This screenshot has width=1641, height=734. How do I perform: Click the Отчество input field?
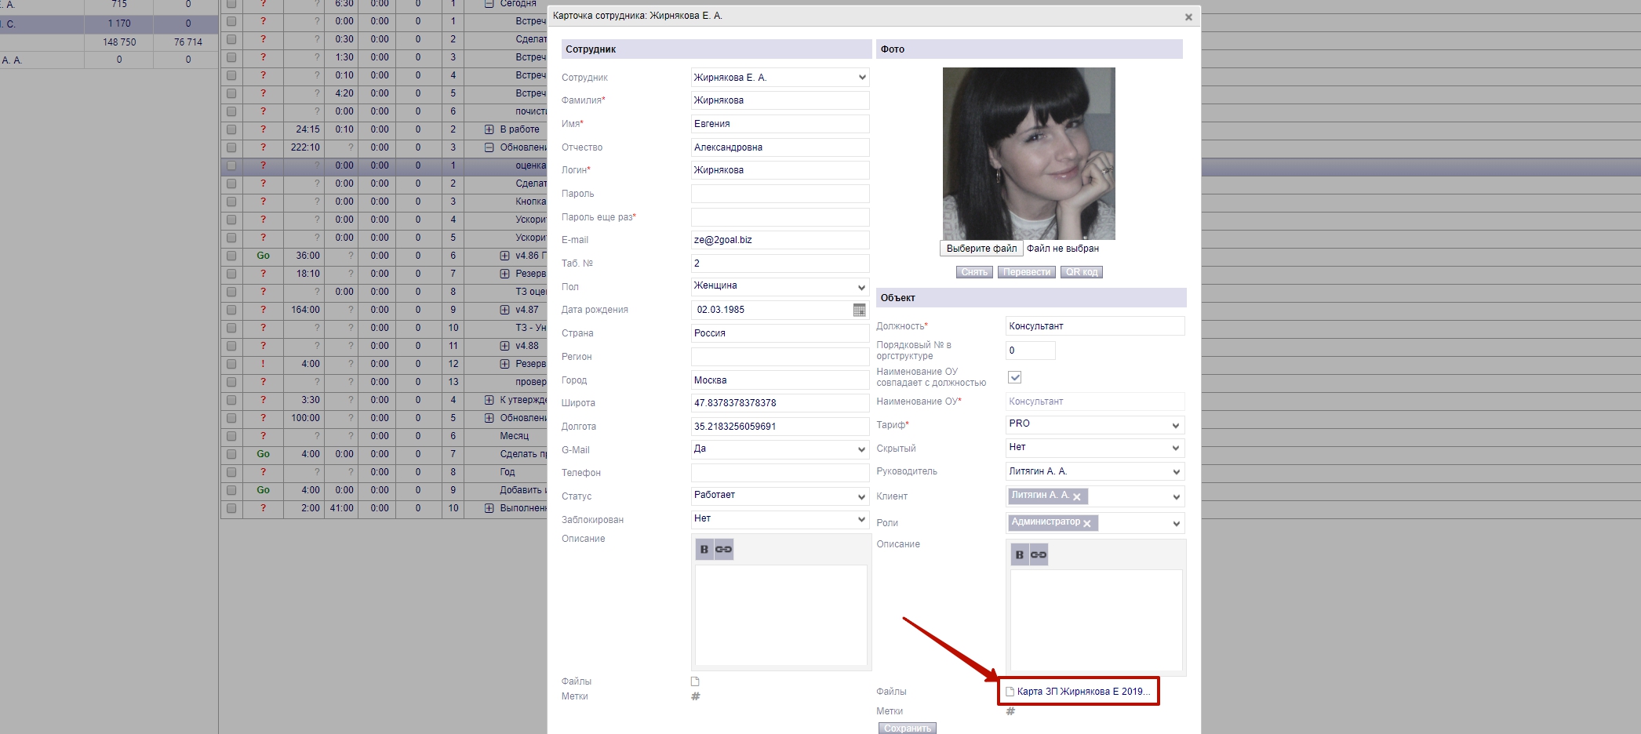(x=780, y=147)
